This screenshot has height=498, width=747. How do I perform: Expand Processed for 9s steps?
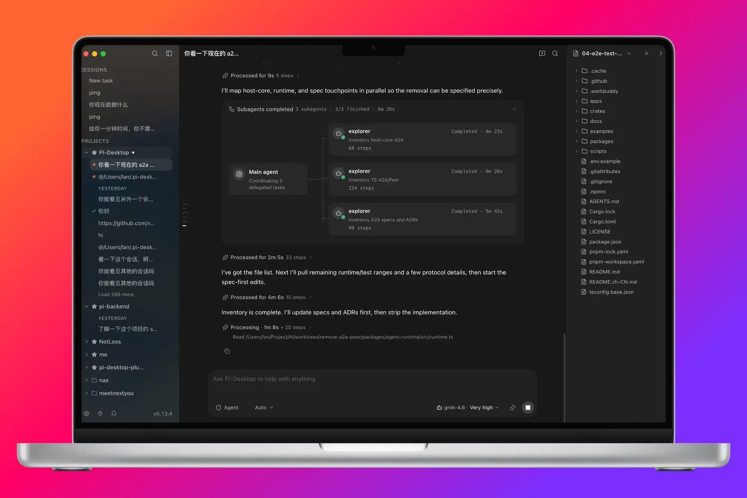click(261, 76)
